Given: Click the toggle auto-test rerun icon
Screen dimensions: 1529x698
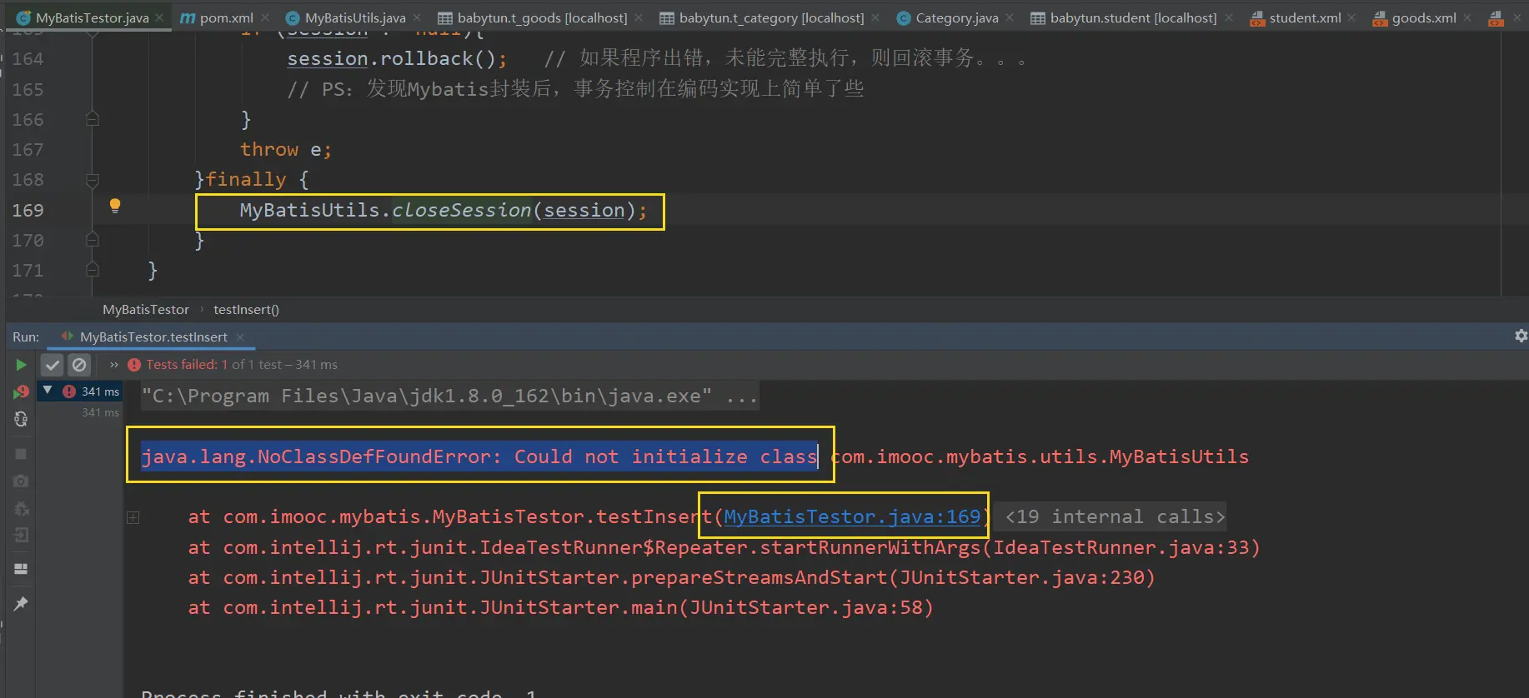Looking at the screenshot, I should click(21, 419).
